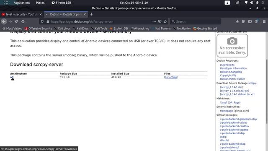The height and width of the screenshot is (151, 268).
Task: Click the No screenshot available thumbnail
Action: [232, 46]
